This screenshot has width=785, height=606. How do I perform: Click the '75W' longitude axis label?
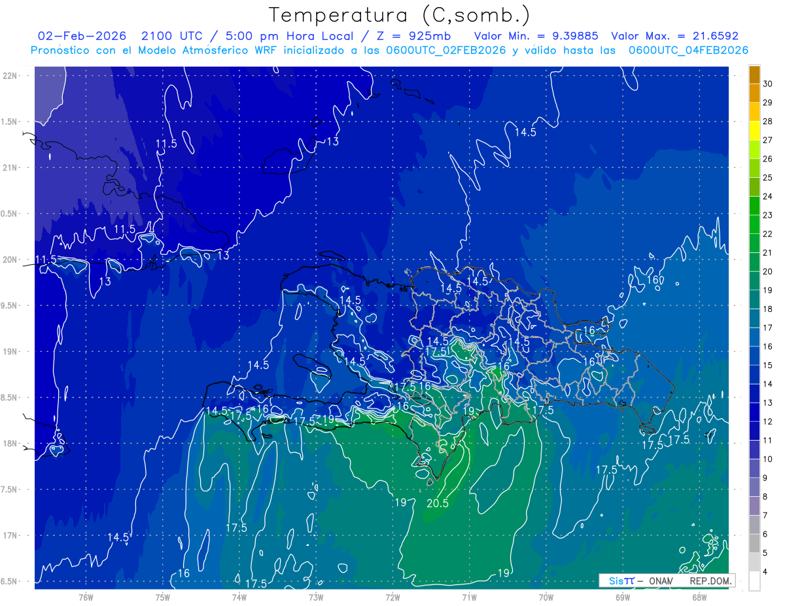[163, 598]
